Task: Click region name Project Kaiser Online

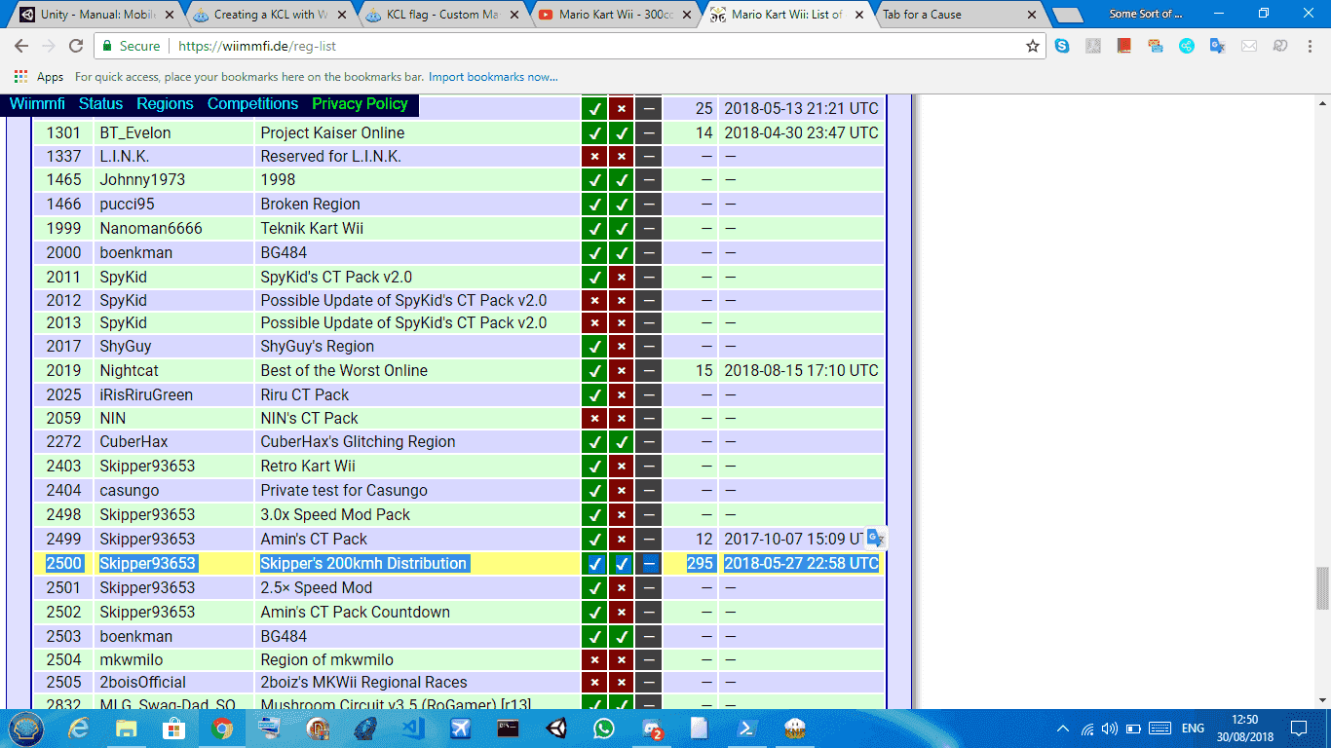Action: point(332,132)
